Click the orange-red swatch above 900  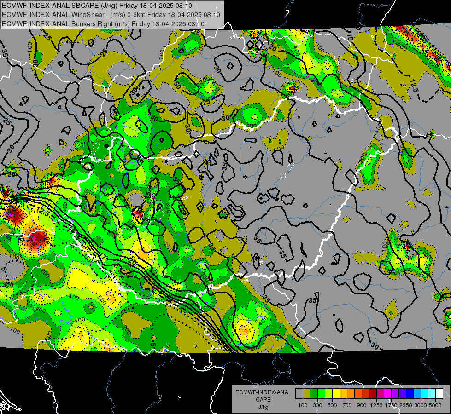pos(358,393)
